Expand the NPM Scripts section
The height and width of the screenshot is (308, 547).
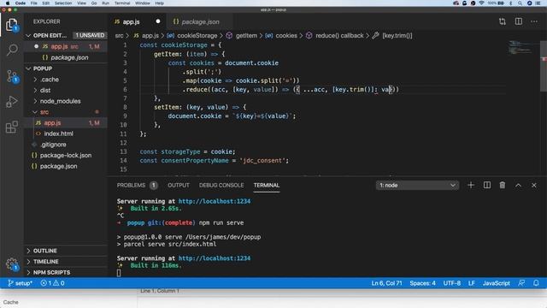coord(66,272)
